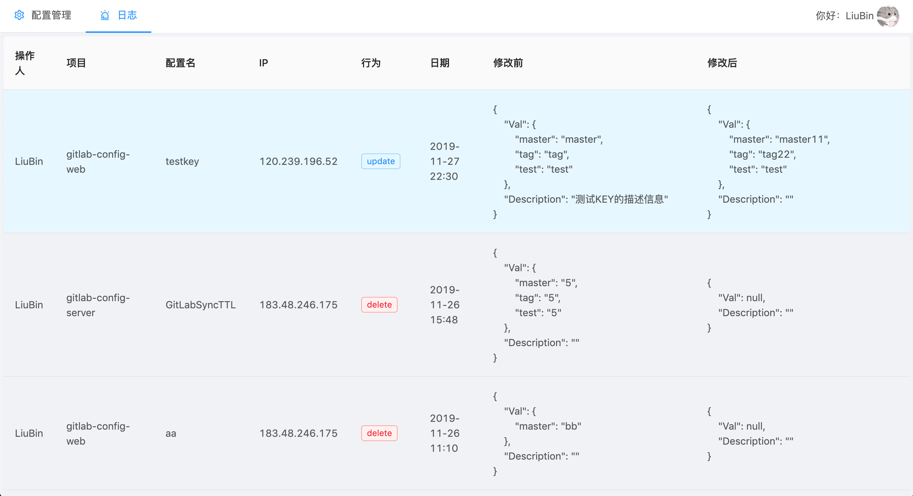
Task: Click the 修改前 column header
Action: coord(508,62)
